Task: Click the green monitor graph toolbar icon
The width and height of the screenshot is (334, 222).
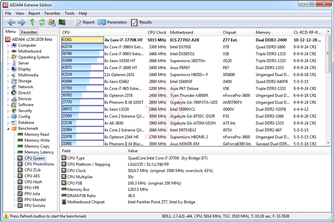Action: coord(62,22)
